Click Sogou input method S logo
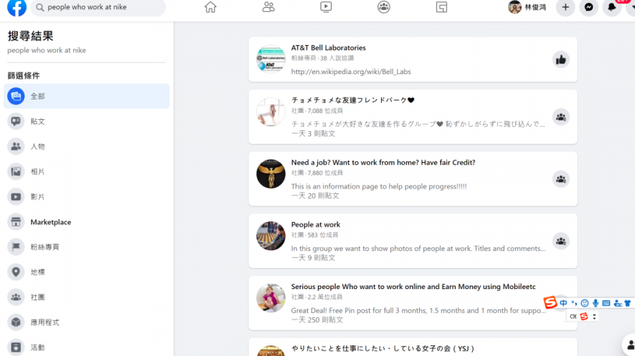 pos(550,302)
